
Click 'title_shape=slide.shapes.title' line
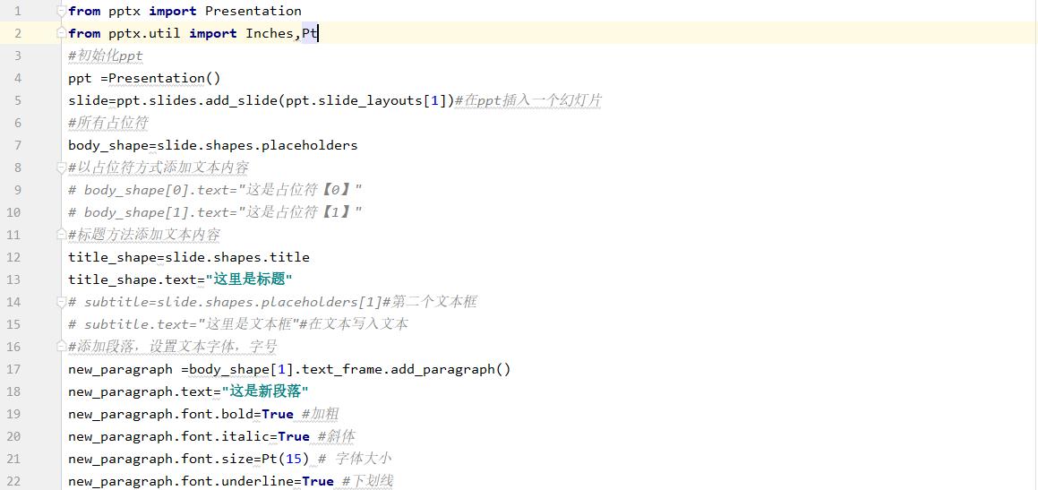point(189,257)
